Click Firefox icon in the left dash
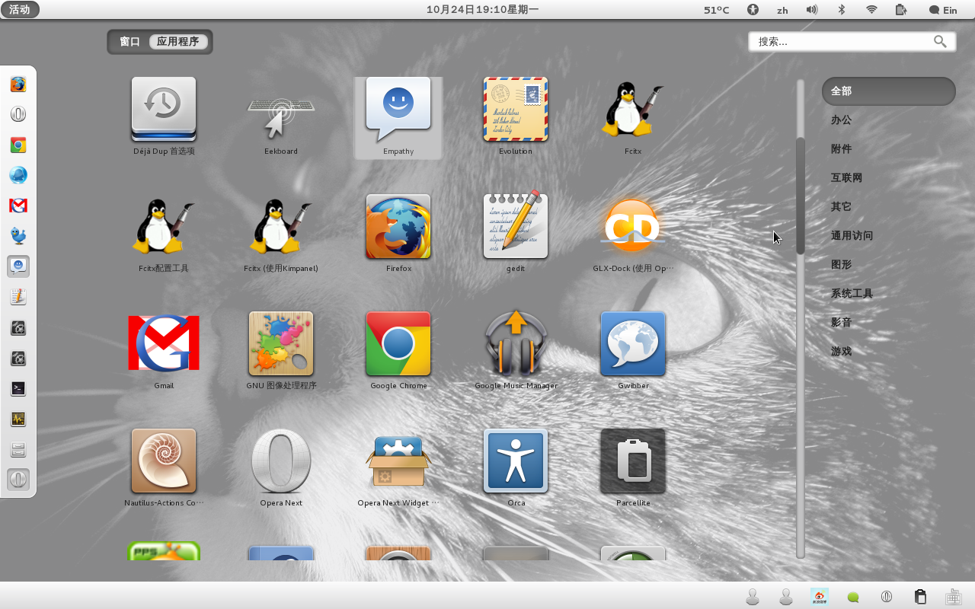Image resolution: width=975 pixels, height=609 pixels. pos(18,84)
